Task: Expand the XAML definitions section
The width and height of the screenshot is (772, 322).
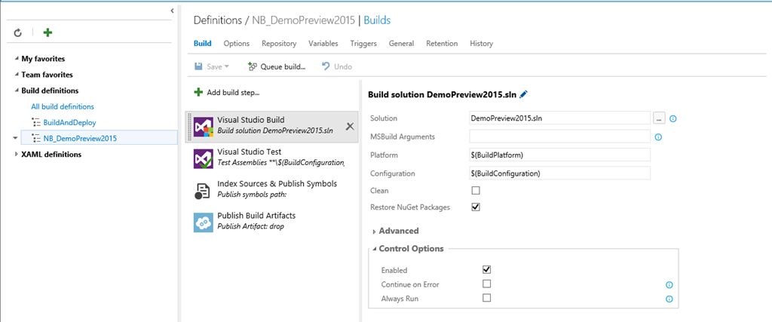Action: 17,154
